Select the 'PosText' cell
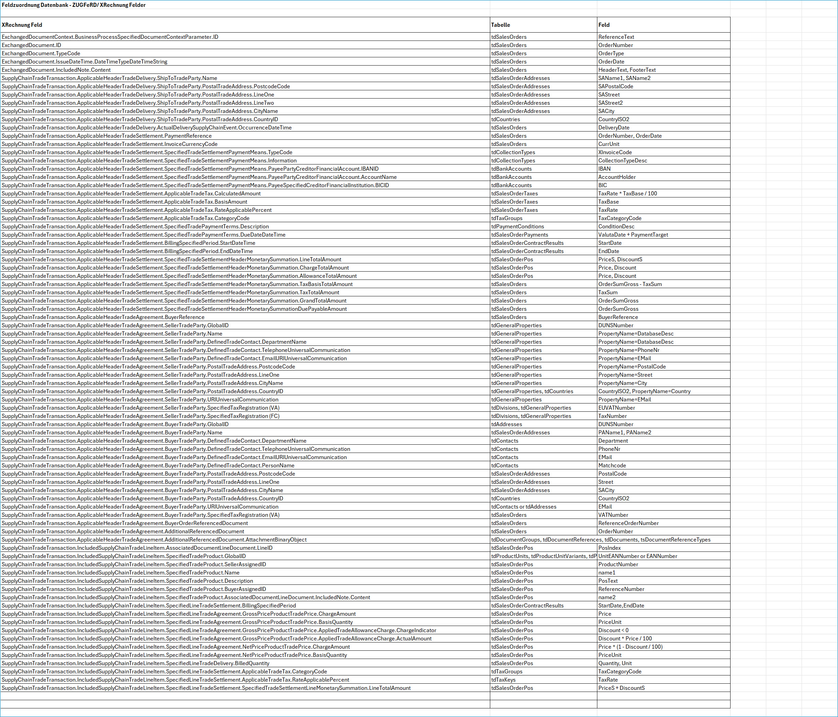The height and width of the screenshot is (717, 838). 663,581
